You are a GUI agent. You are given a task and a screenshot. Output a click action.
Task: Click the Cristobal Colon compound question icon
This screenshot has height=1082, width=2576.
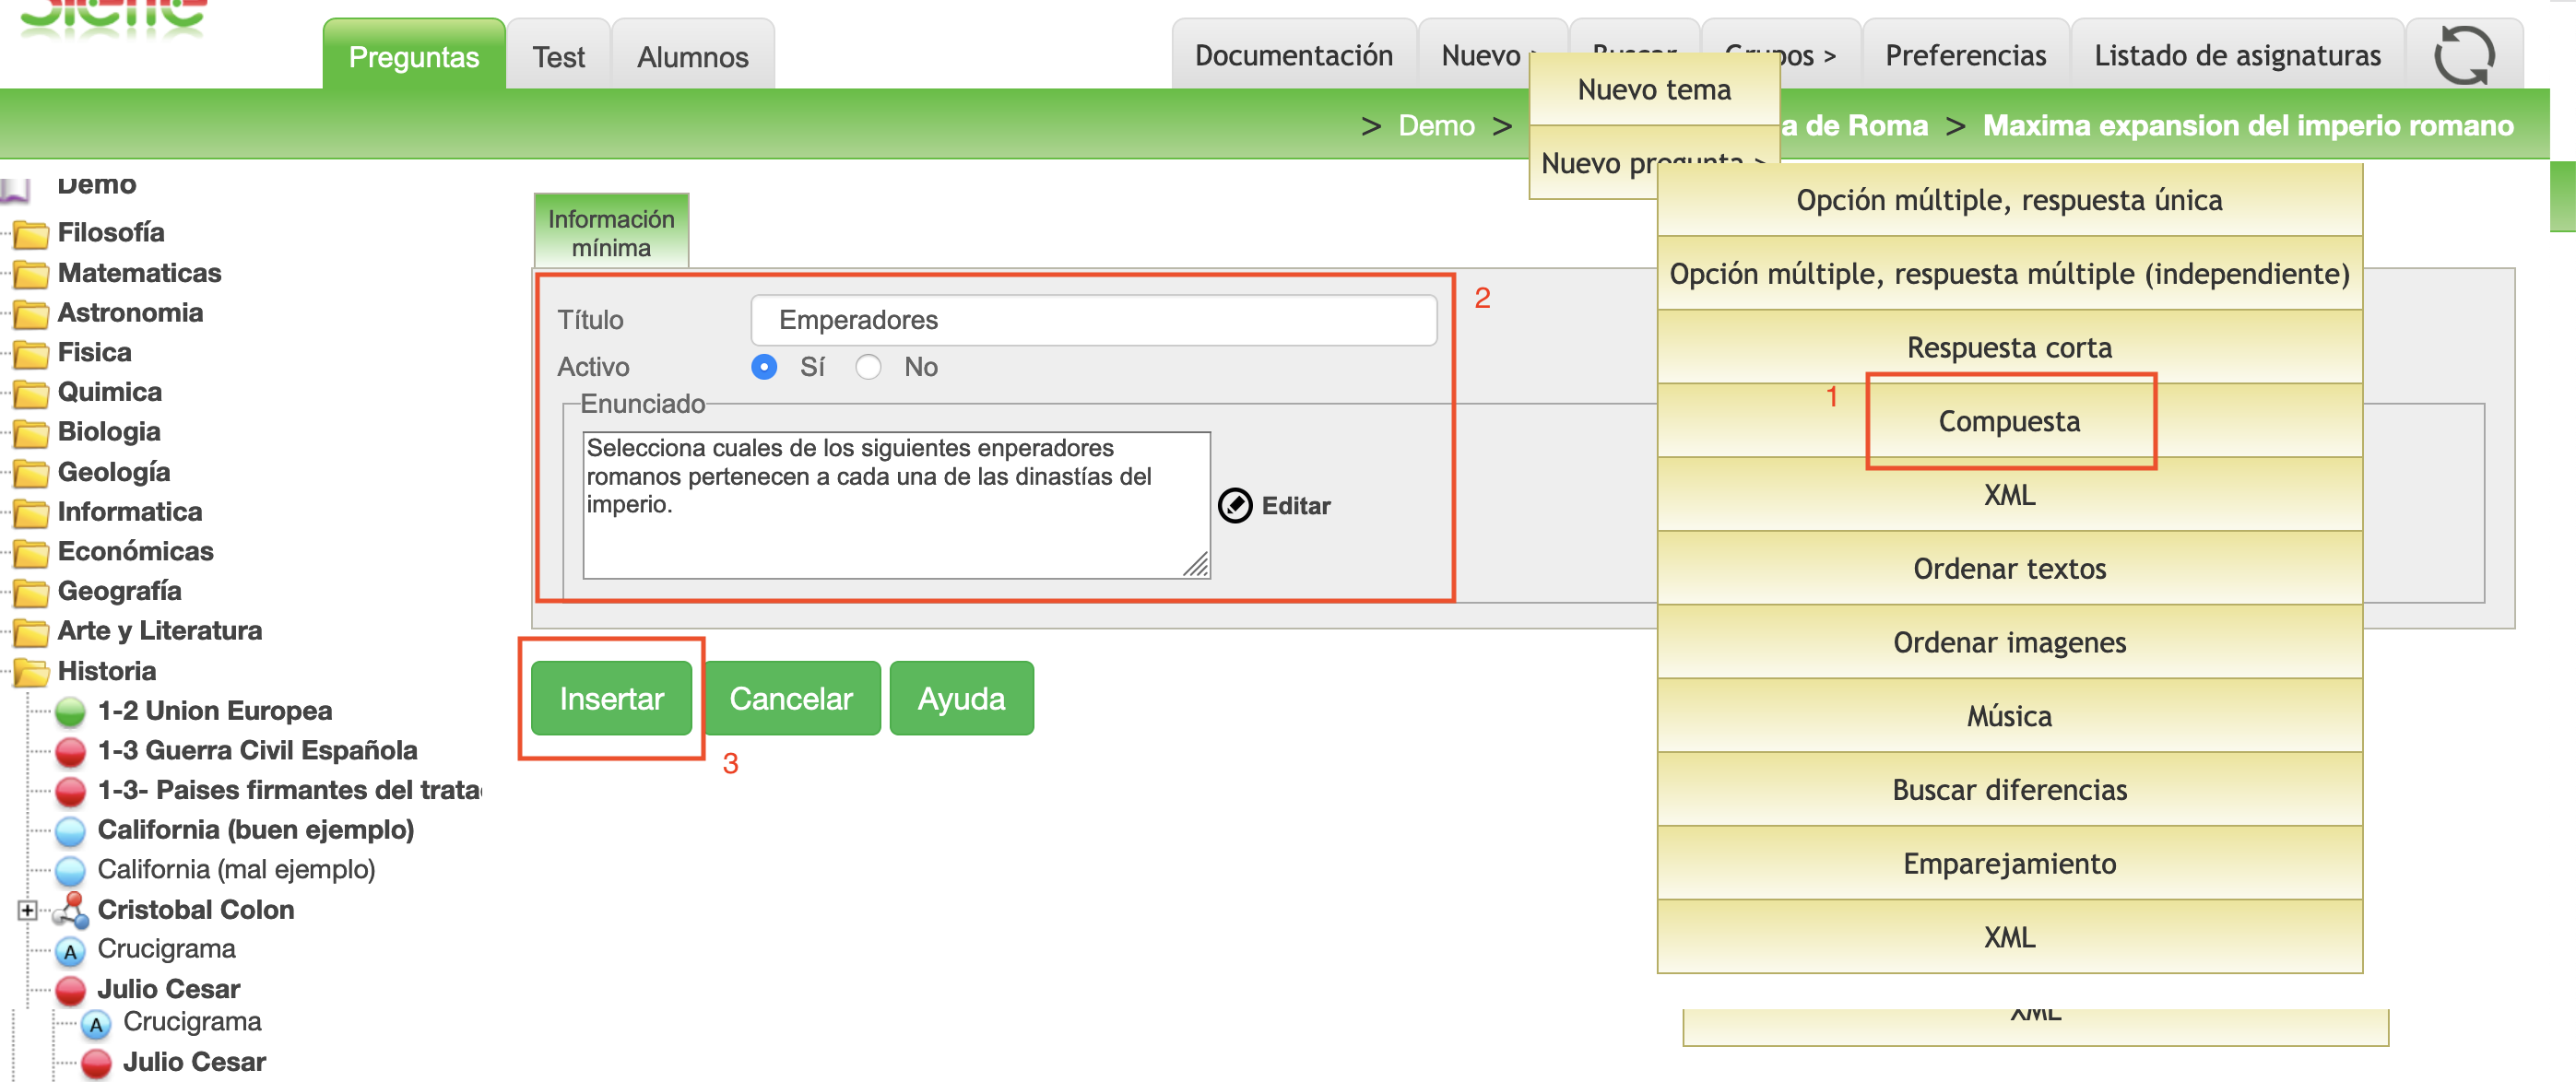point(70,910)
